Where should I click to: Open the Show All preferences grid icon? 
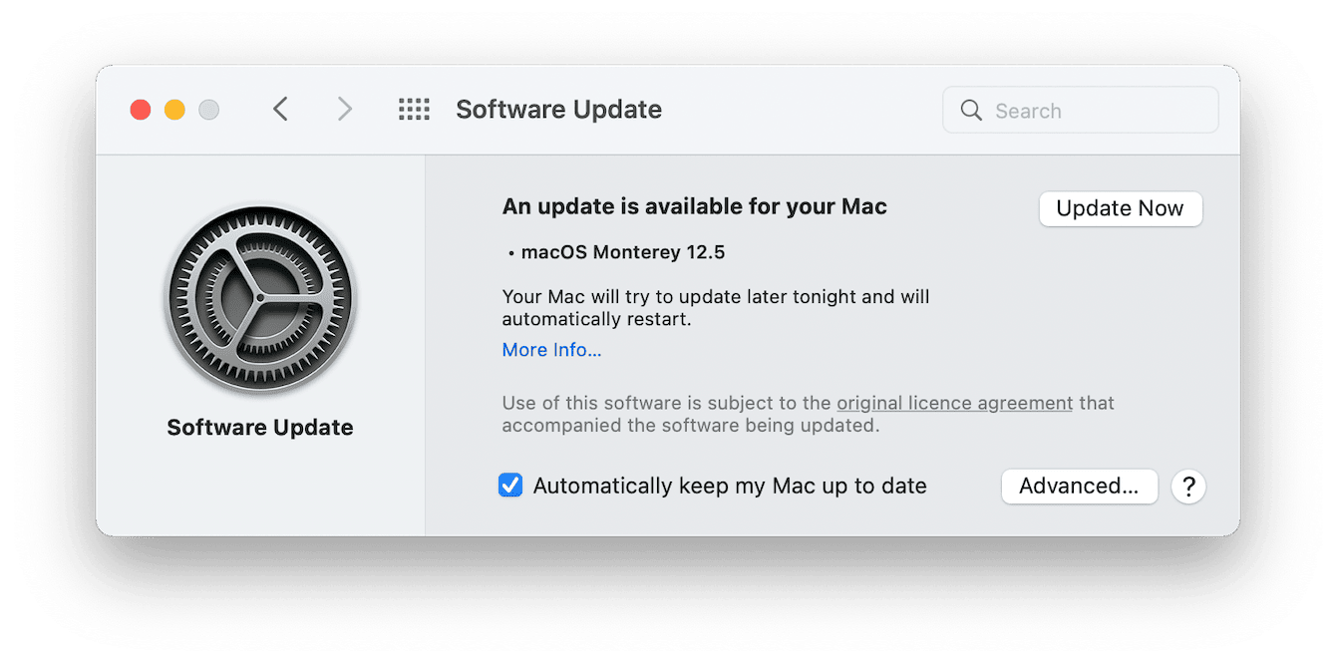tap(414, 110)
